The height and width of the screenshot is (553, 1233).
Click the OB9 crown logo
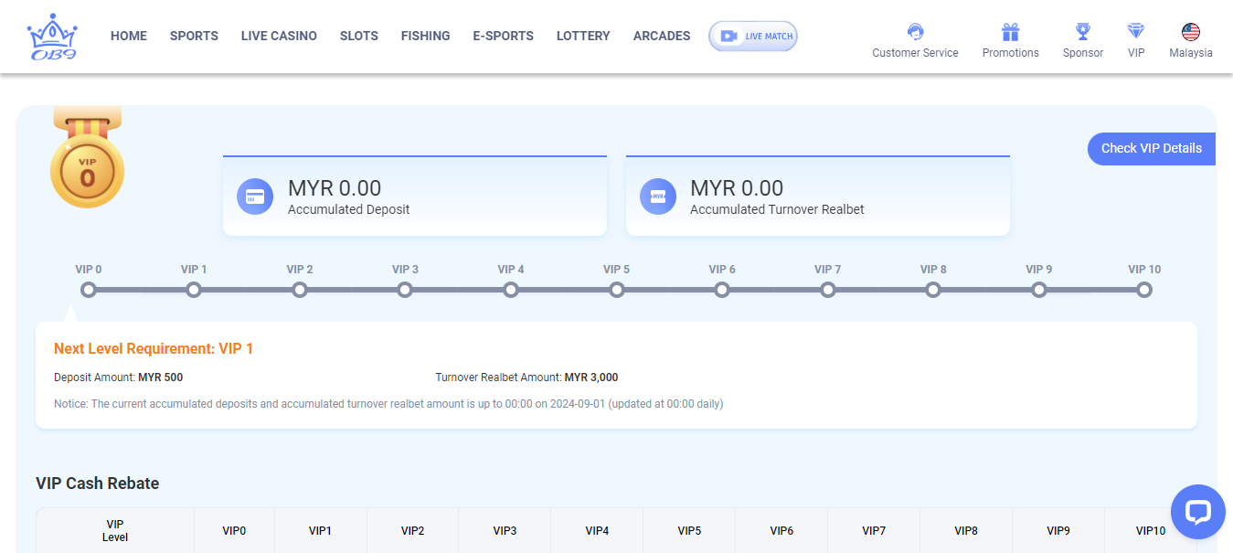tap(52, 37)
